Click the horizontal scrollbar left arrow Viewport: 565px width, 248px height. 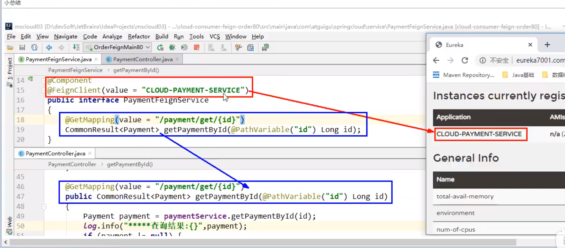tap(5, 242)
